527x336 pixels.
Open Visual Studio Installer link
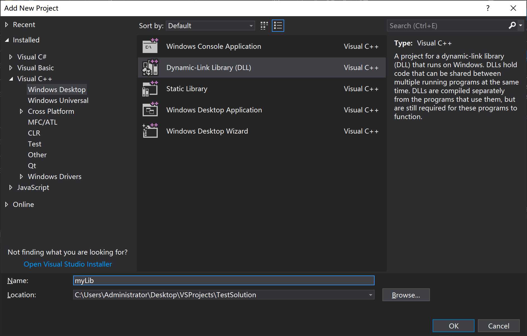[68, 264]
